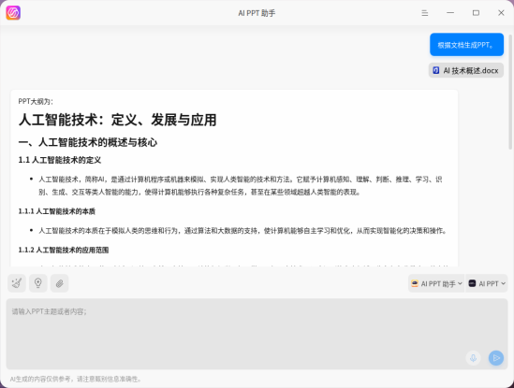Click the clear conversation broom icon
The width and height of the screenshot is (514, 388).
[17, 283]
